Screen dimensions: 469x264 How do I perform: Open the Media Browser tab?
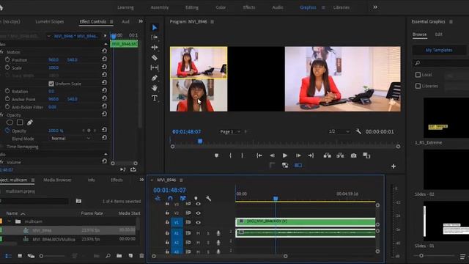coord(57,180)
